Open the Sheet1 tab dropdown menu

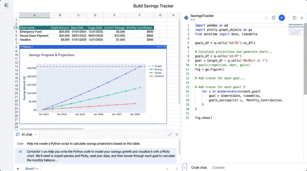click(x=37, y=169)
